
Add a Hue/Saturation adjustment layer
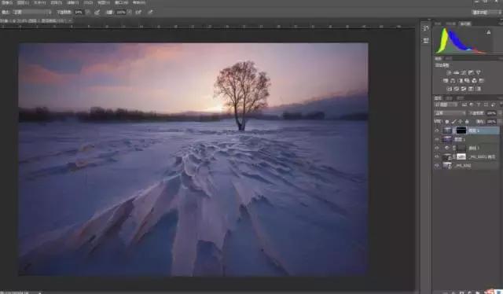point(446,81)
